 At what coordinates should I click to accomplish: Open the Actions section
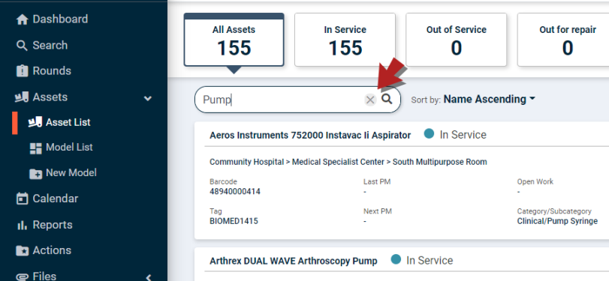(52, 250)
